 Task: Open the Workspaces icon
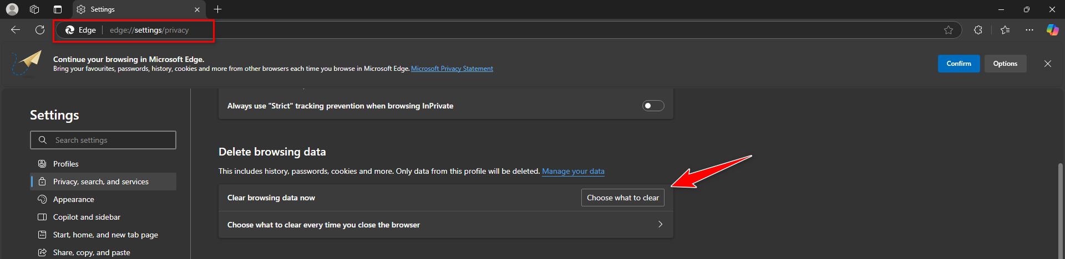(x=34, y=9)
